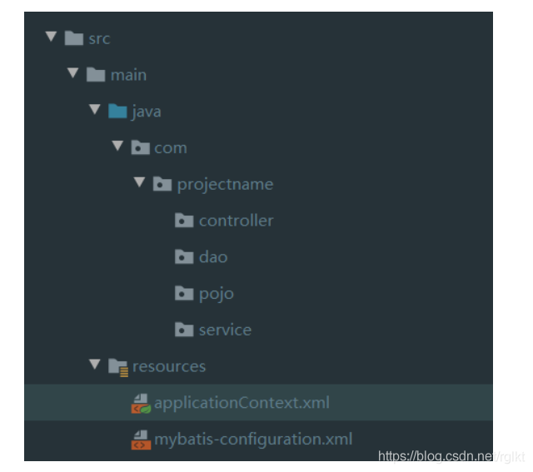Select the pojo package label
The height and width of the screenshot is (472, 533).
[x=216, y=294]
